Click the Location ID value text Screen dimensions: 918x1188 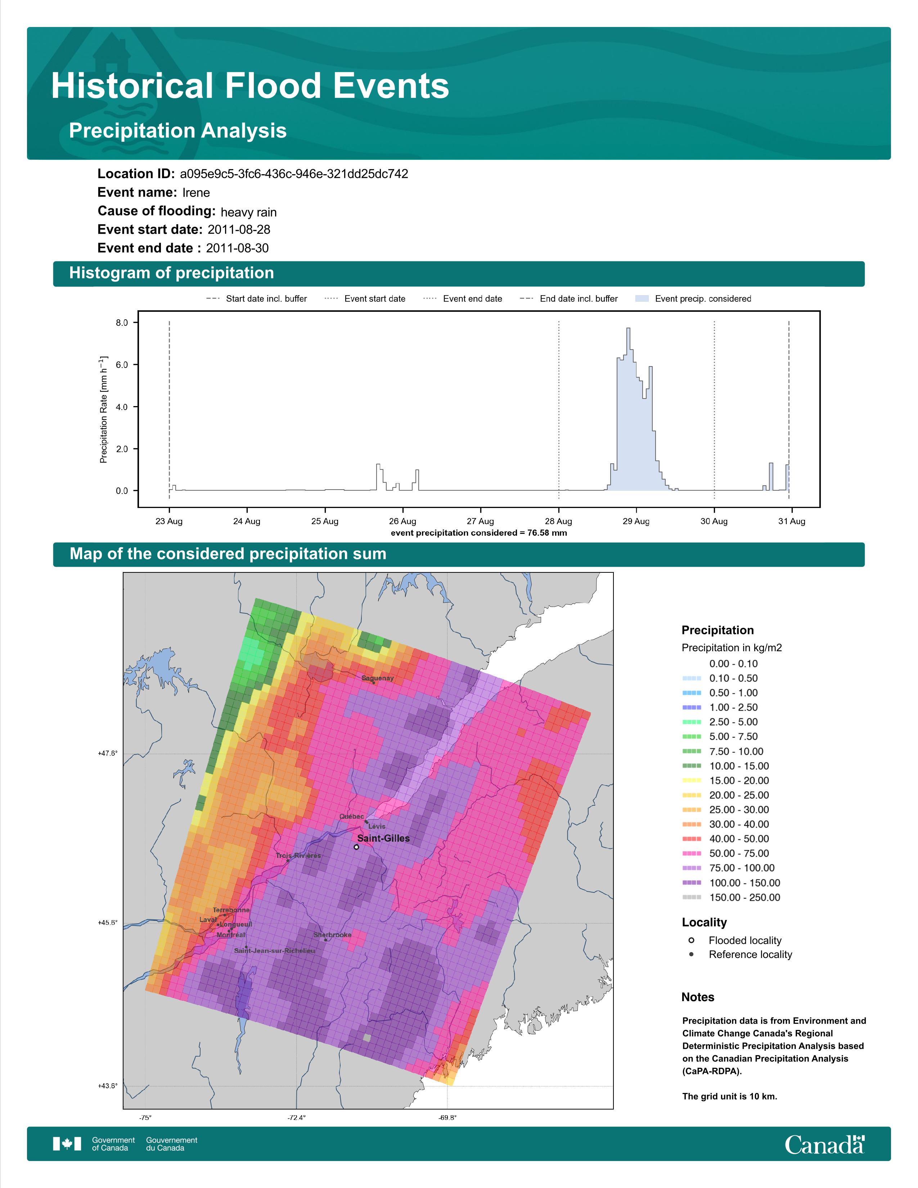pos(294,174)
